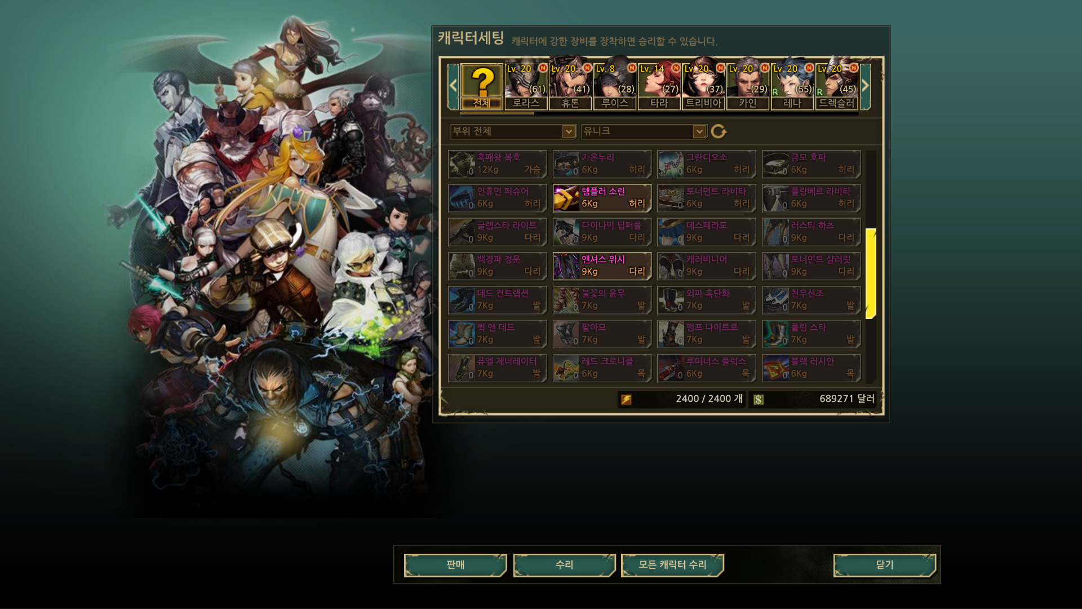Click the yellow item list scrollbar
Image resolution: width=1082 pixels, height=609 pixels.
871,273
